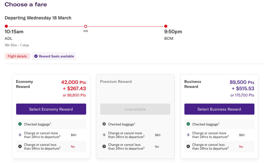Click dollar icon in Economy change fee row
This screenshot has width=264, height=163.
[x=20, y=135]
